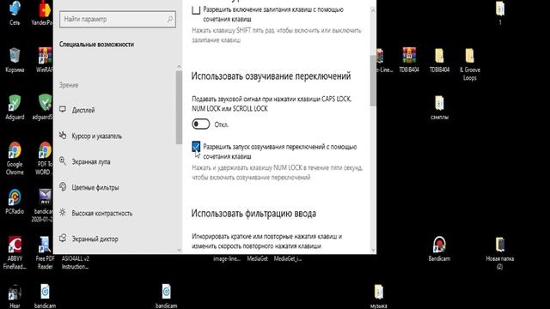
Task: Click the MediaGet_i... desktop label
Action: pyautogui.click(x=288, y=258)
